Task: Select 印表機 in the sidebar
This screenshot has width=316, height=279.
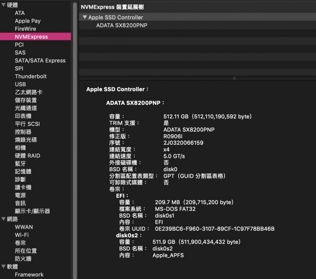Action: point(23,116)
